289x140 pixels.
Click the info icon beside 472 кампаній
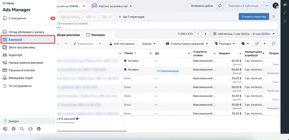77,119
